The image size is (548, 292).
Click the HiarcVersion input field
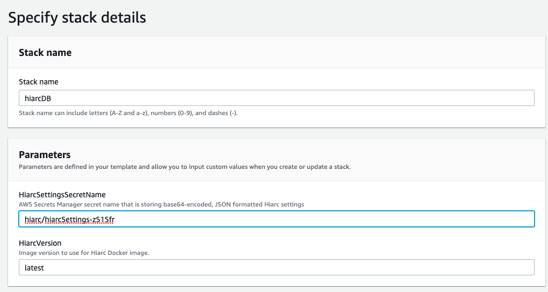tap(277, 267)
